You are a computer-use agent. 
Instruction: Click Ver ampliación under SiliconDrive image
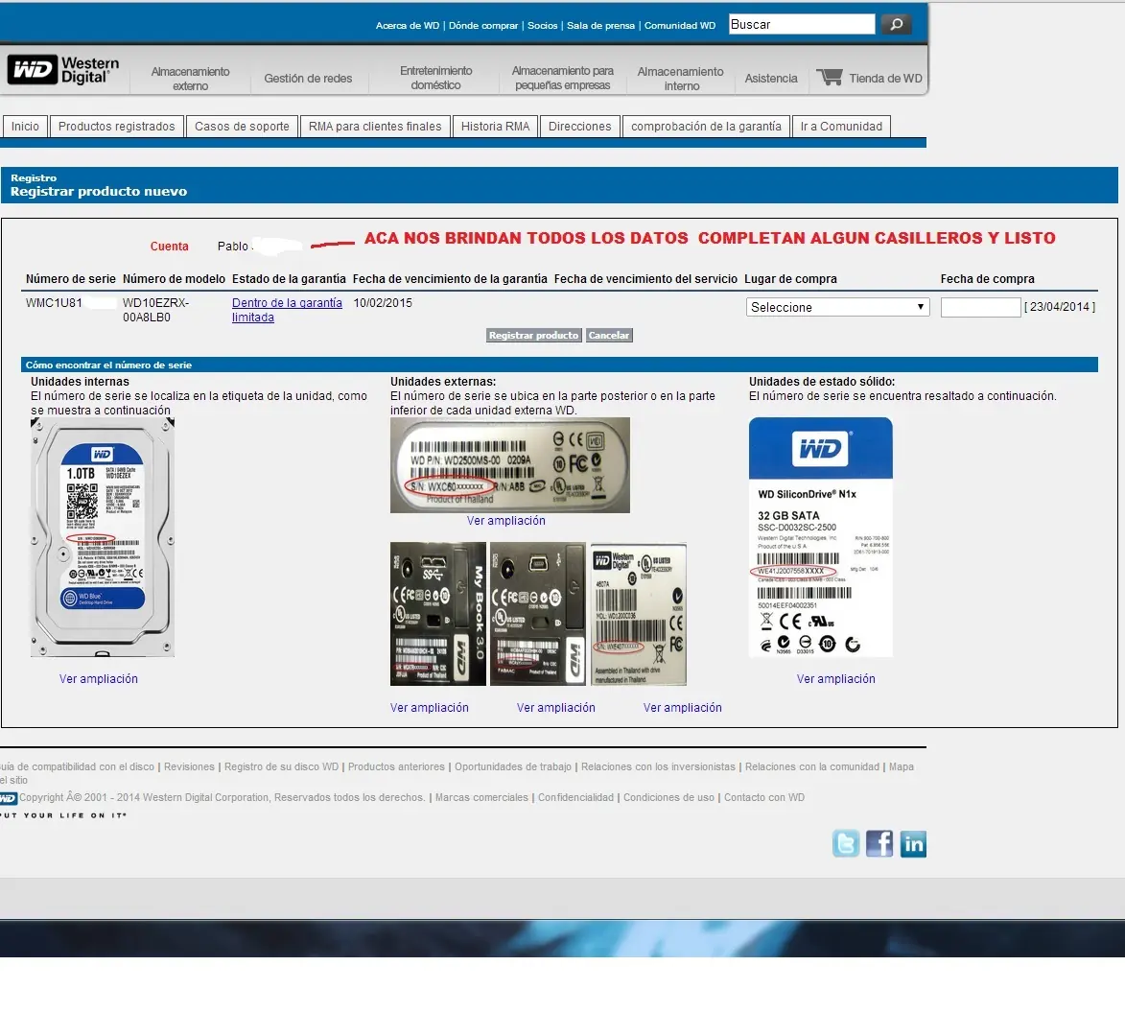pos(836,679)
